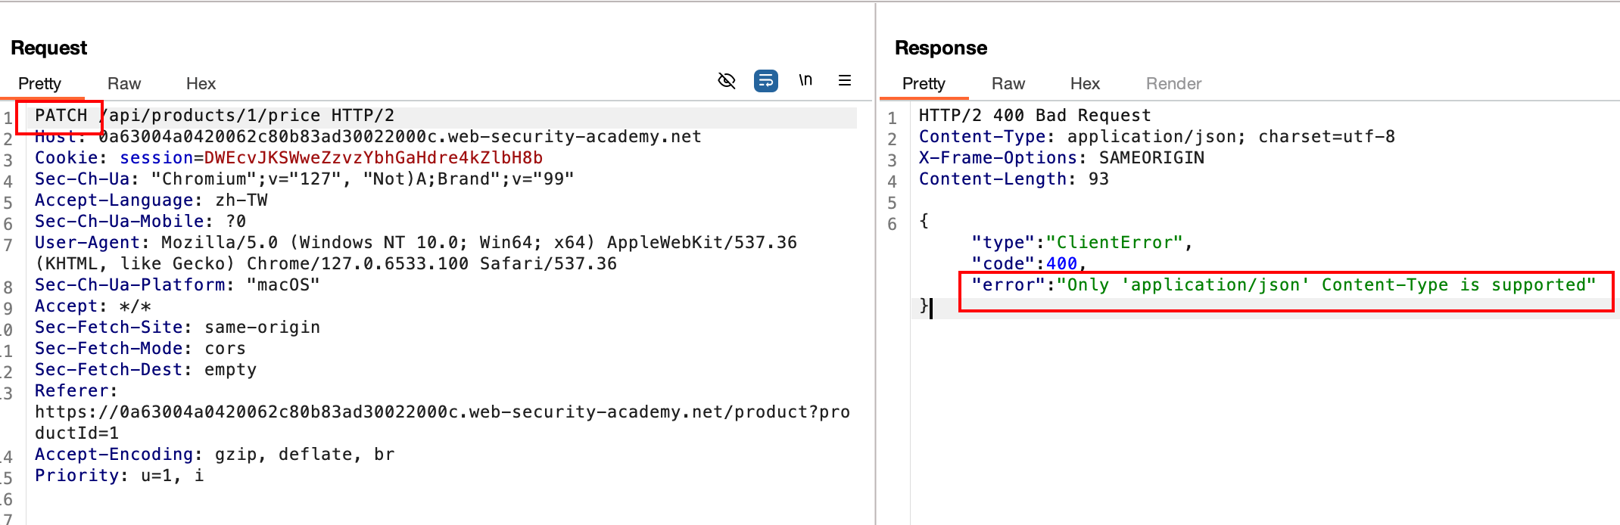Image resolution: width=1620 pixels, height=525 pixels.
Task: Select the Response Pretty tab
Action: [924, 83]
